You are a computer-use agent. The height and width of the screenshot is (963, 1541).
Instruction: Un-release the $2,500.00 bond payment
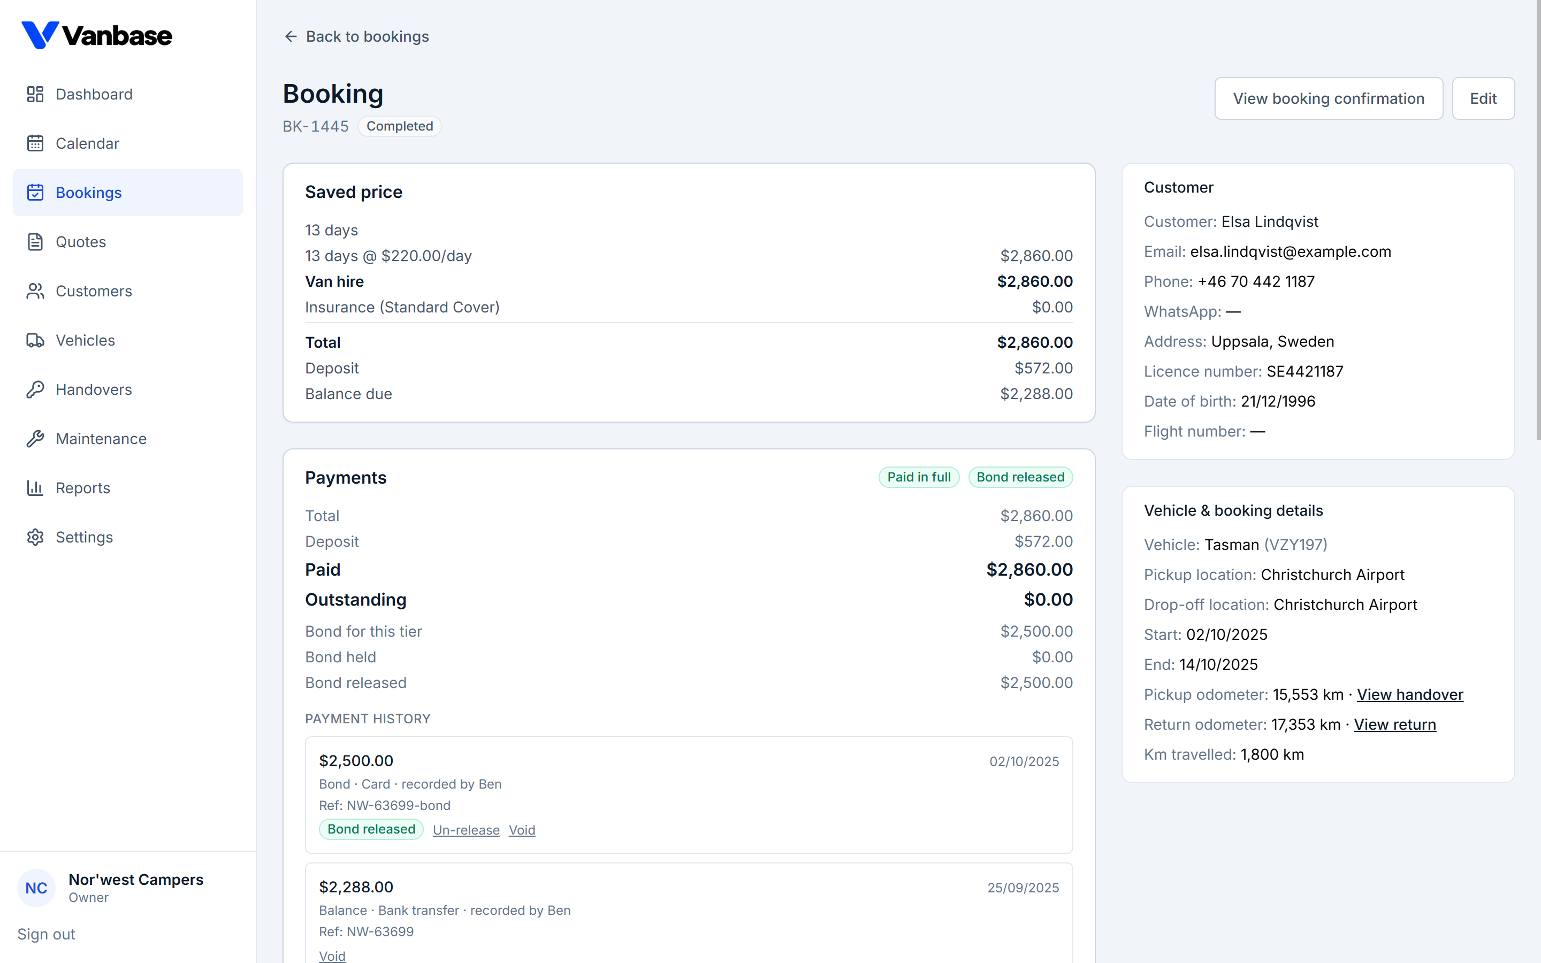466,830
